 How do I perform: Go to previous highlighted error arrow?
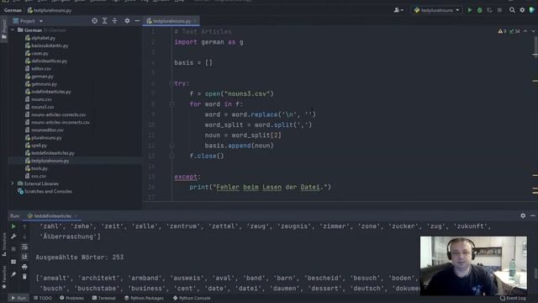(x=525, y=31)
